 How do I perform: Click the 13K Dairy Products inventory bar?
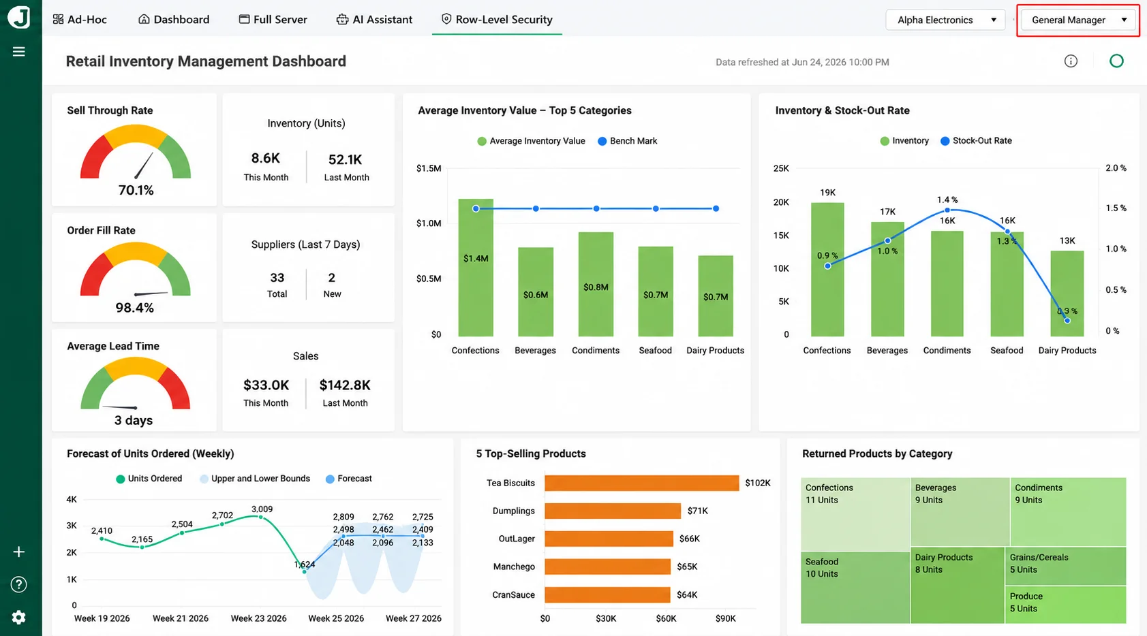1067,293
